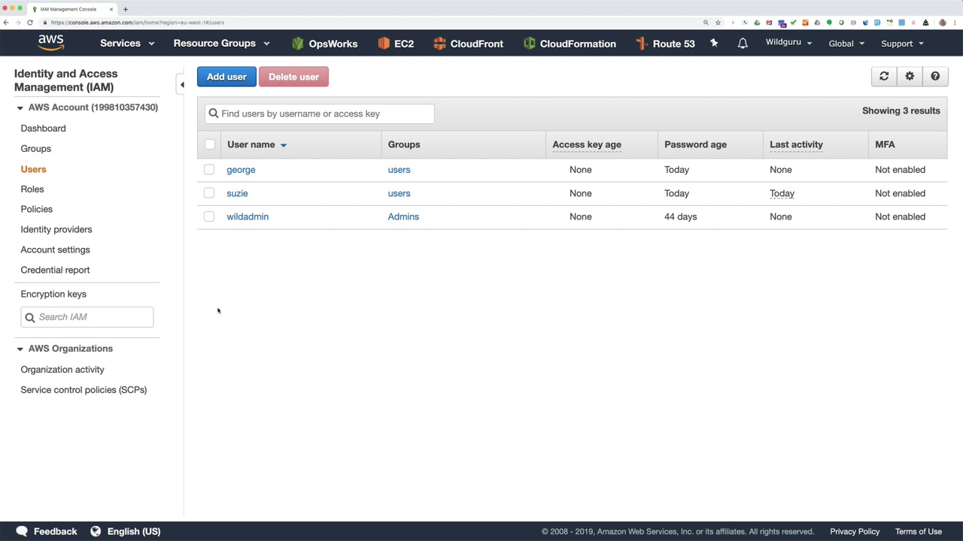Open the OpsWorks shortcut
This screenshot has width=963, height=541.
[324, 44]
